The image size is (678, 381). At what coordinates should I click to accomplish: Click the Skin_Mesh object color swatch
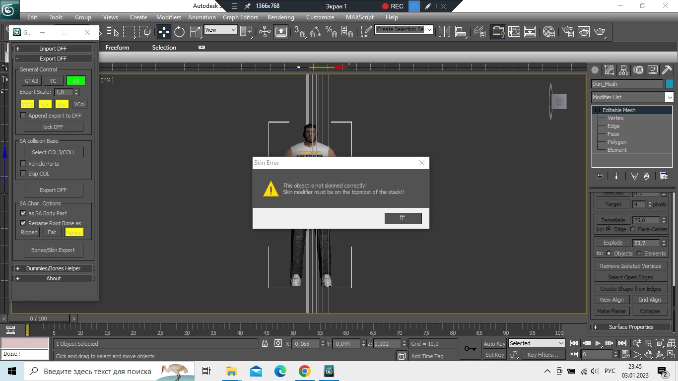(x=669, y=84)
